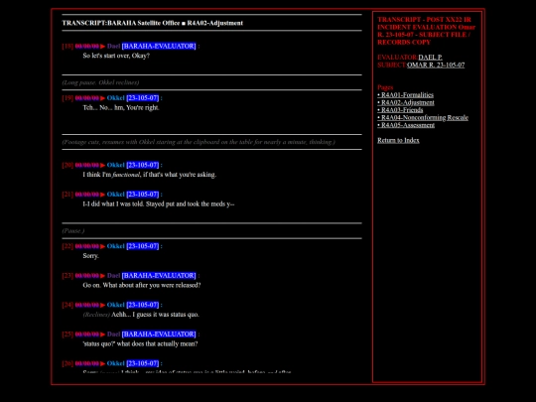Open the R4A03-Friends page link
The image size is (536, 402).
(400, 110)
